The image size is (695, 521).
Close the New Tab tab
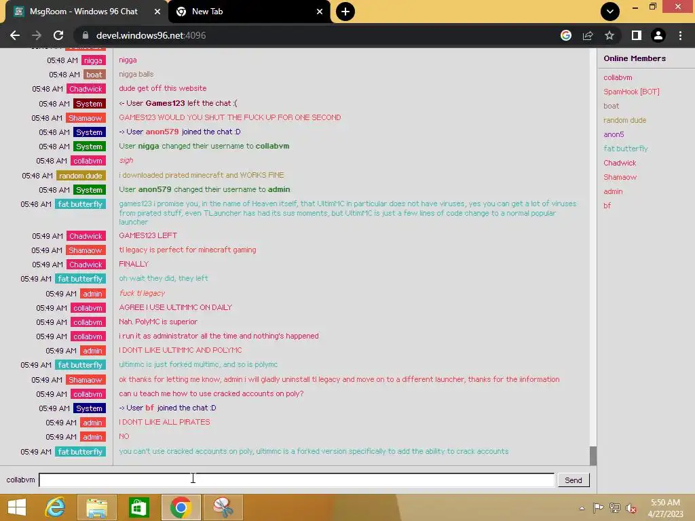pos(320,12)
